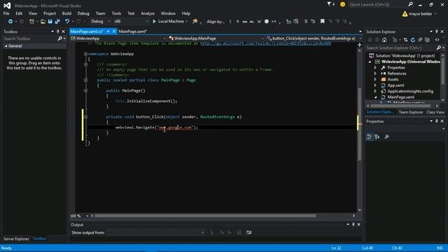The image size is (448, 252).
Task: Click the feedback smiley icon
Action: 342,4
